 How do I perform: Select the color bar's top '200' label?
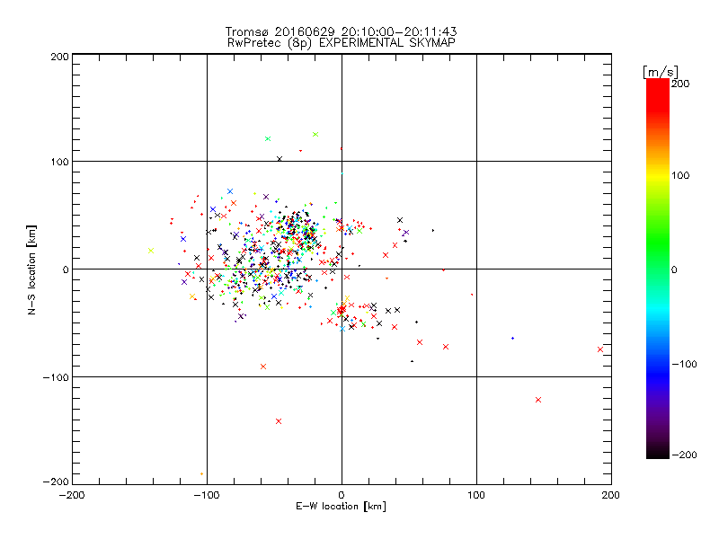point(680,84)
